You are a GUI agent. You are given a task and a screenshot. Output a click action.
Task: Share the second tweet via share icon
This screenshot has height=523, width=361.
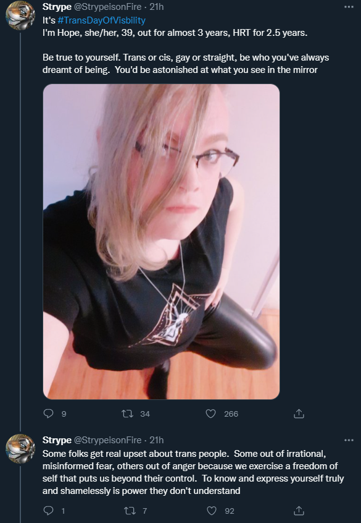pos(299,511)
